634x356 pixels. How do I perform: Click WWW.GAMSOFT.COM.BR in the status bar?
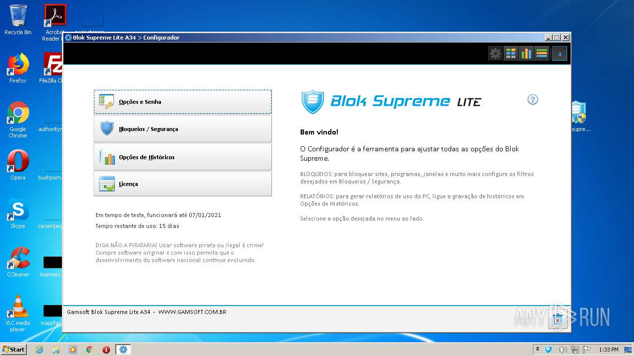(192, 312)
